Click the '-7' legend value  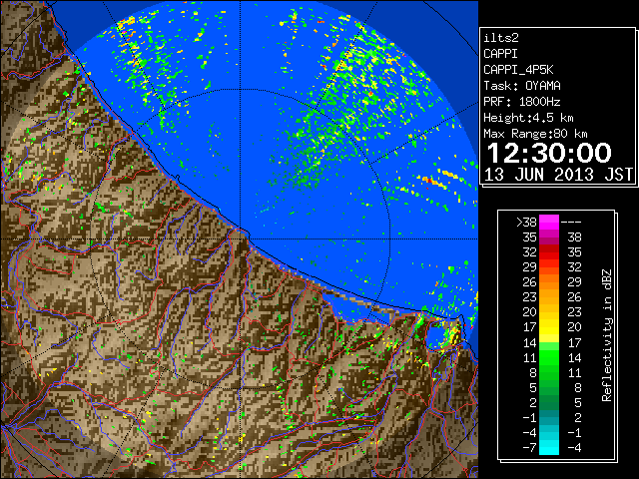coord(529,448)
